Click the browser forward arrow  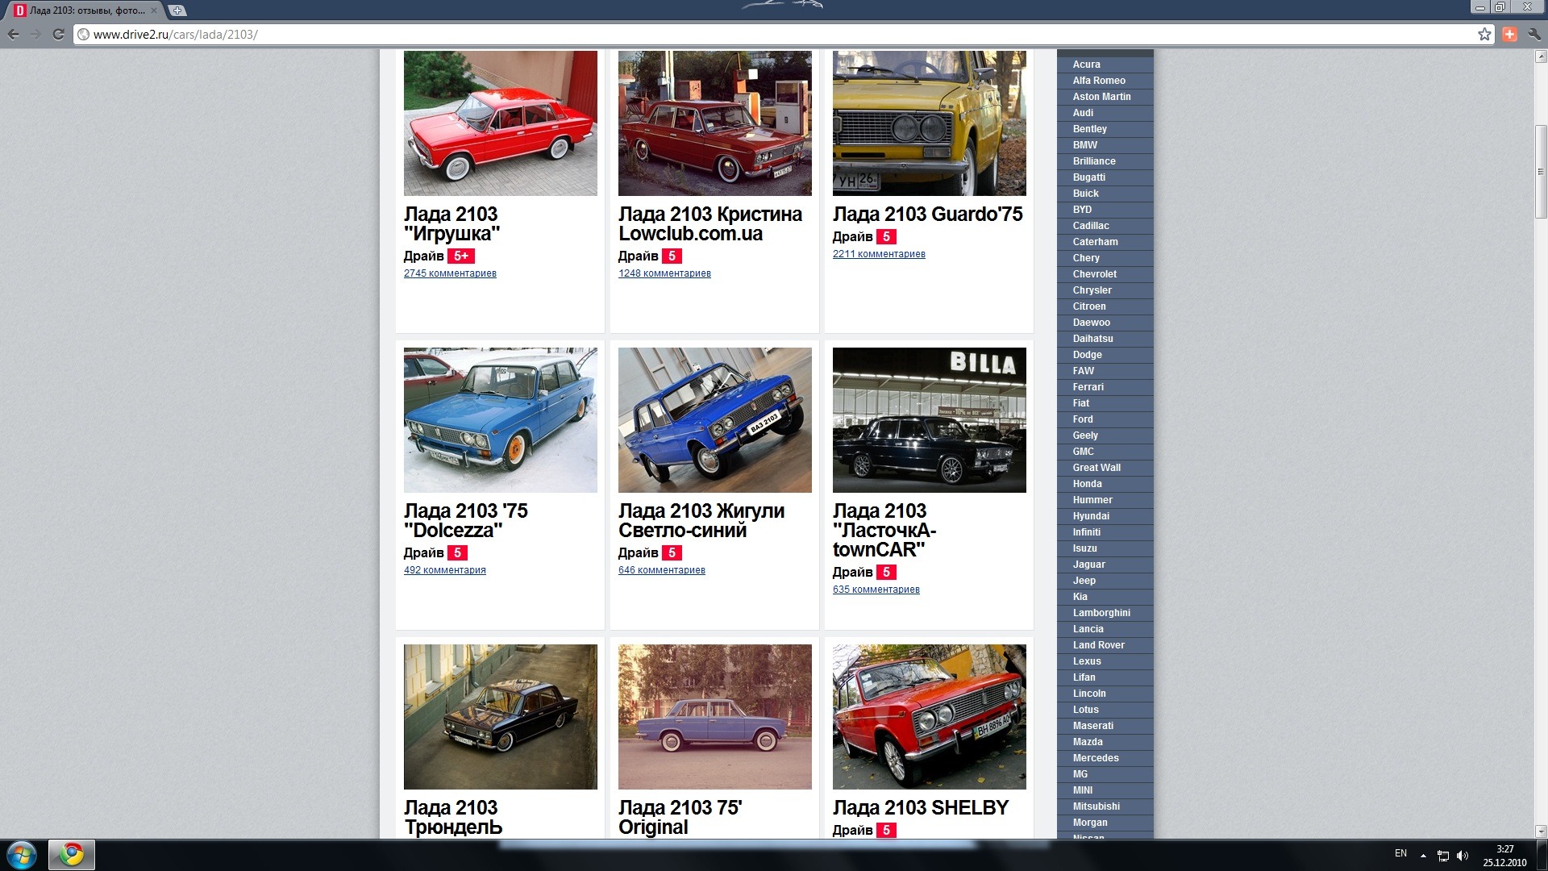(x=35, y=34)
